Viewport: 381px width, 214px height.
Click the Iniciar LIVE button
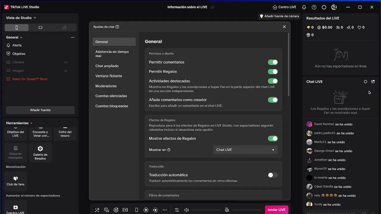pyautogui.click(x=277, y=210)
